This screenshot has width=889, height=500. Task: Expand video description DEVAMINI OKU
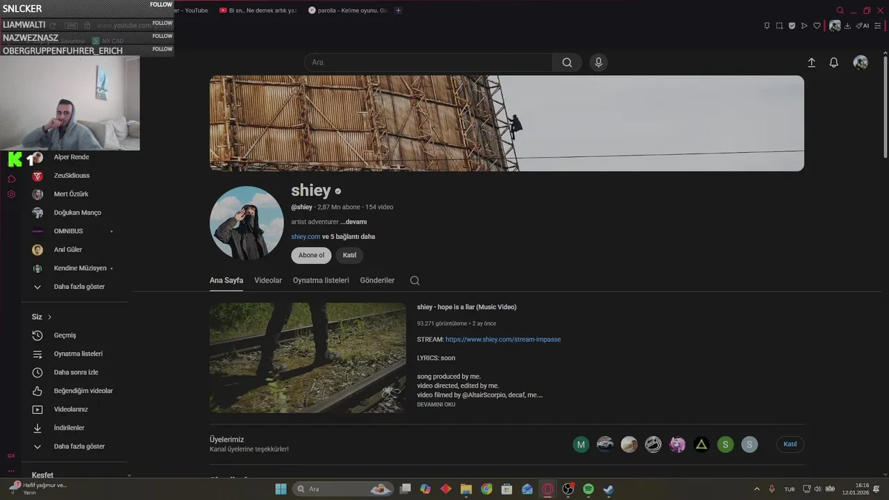point(436,405)
